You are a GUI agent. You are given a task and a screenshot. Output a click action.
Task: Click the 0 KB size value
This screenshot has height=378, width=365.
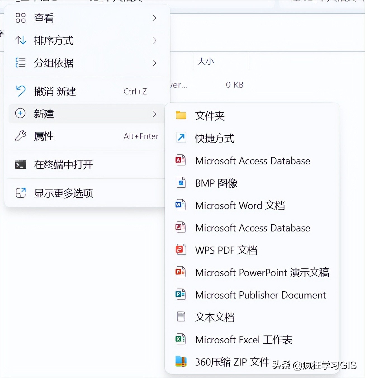pyautogui.click(x=234, y=84)
